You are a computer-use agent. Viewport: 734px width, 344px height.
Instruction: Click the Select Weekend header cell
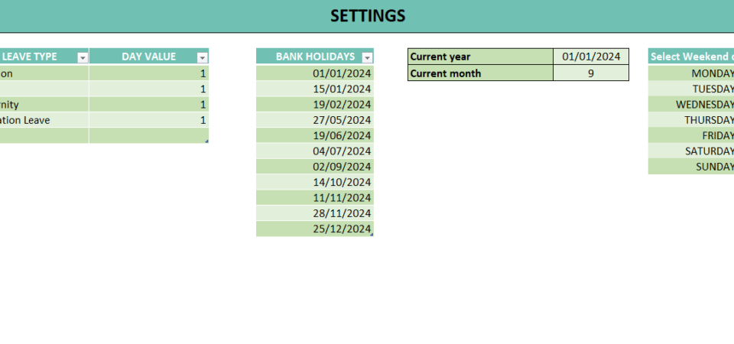tap(691, 57)
